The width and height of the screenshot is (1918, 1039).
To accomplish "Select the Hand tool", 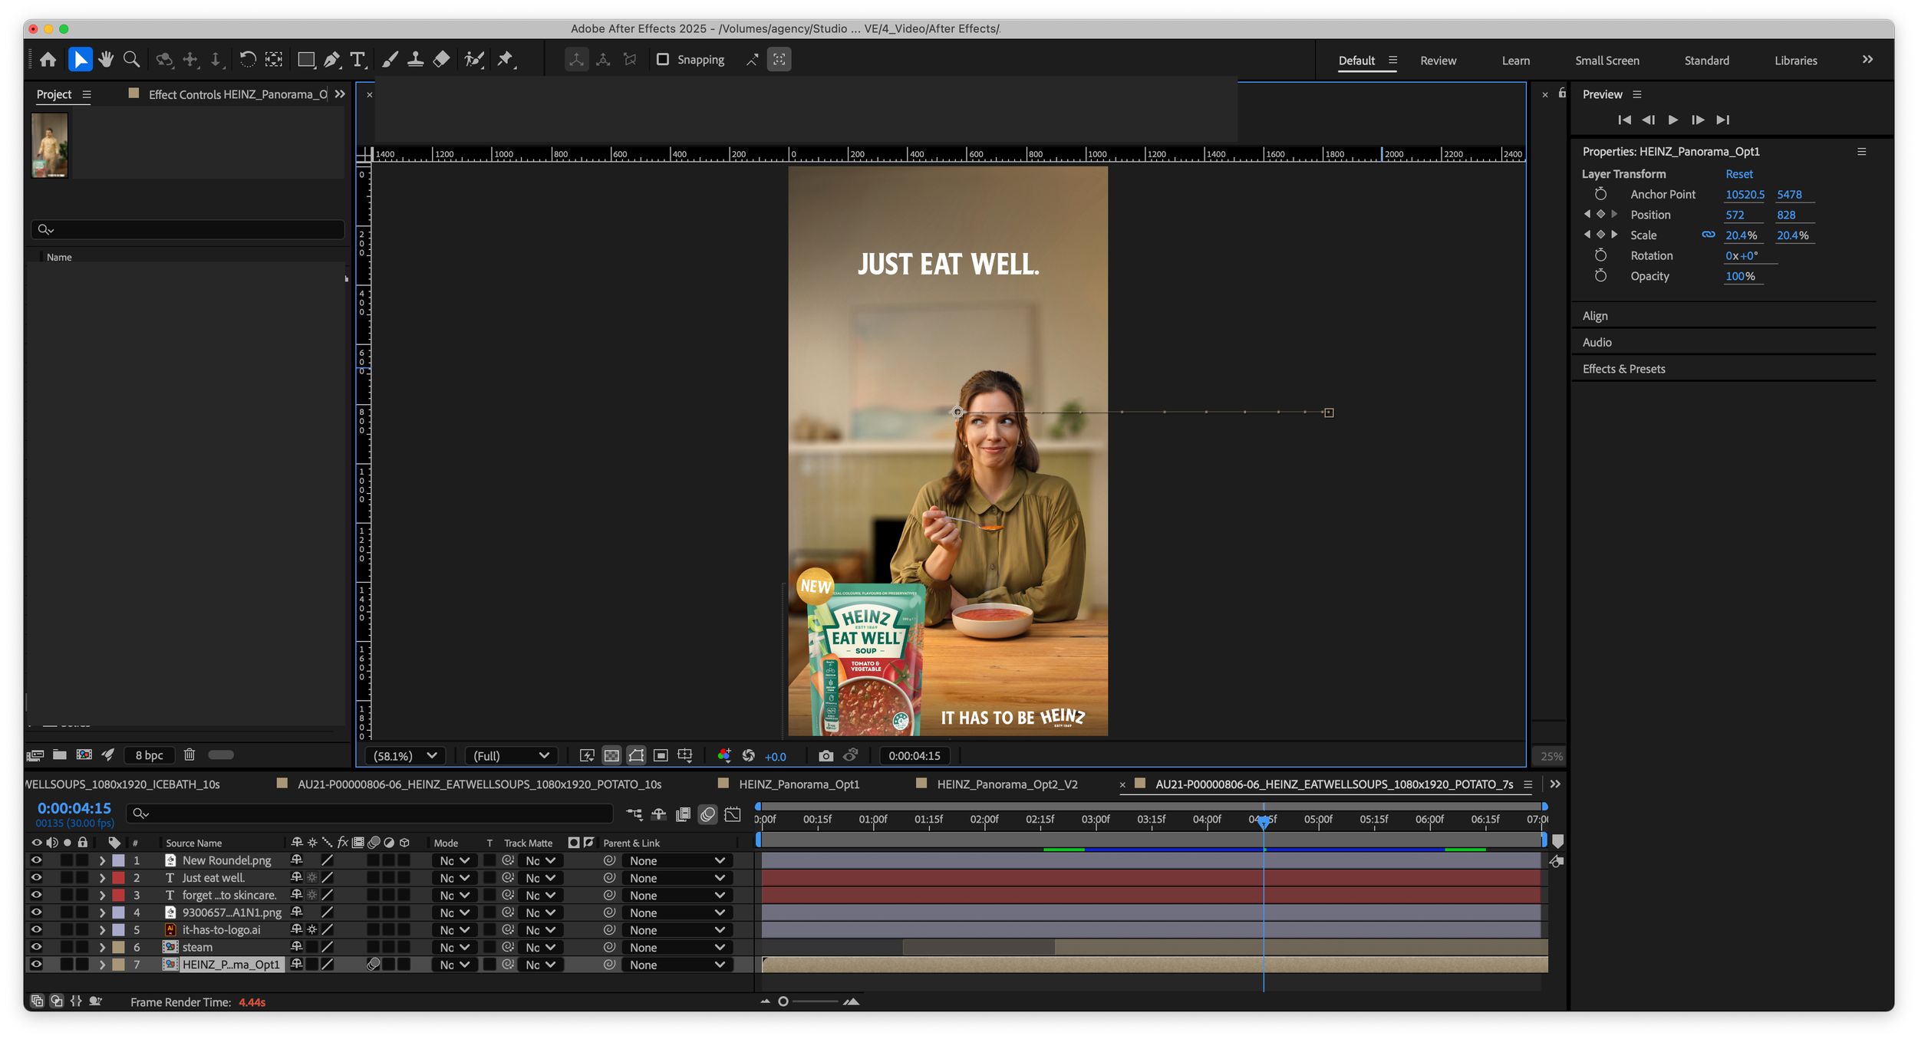I will pos(106,59).
